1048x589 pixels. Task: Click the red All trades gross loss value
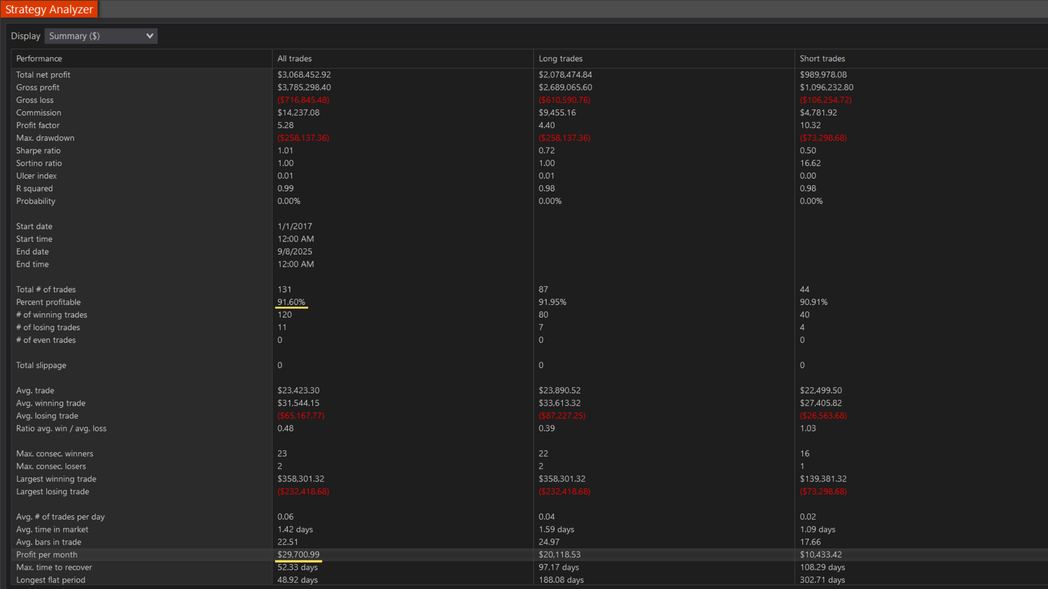pos(303,100)
